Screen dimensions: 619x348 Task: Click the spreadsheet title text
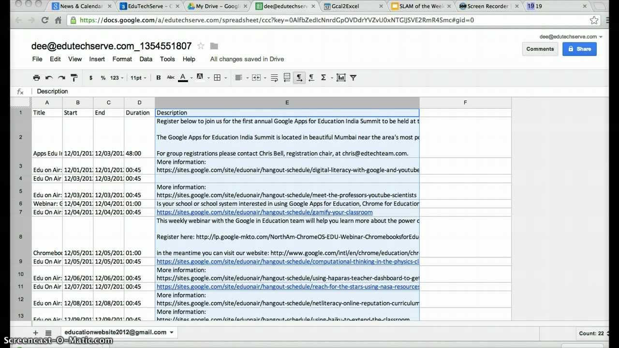point(112,46)
